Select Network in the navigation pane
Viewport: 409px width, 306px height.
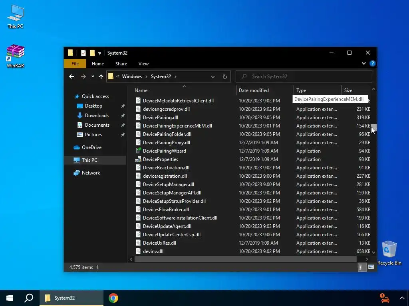tap(91, 173)
